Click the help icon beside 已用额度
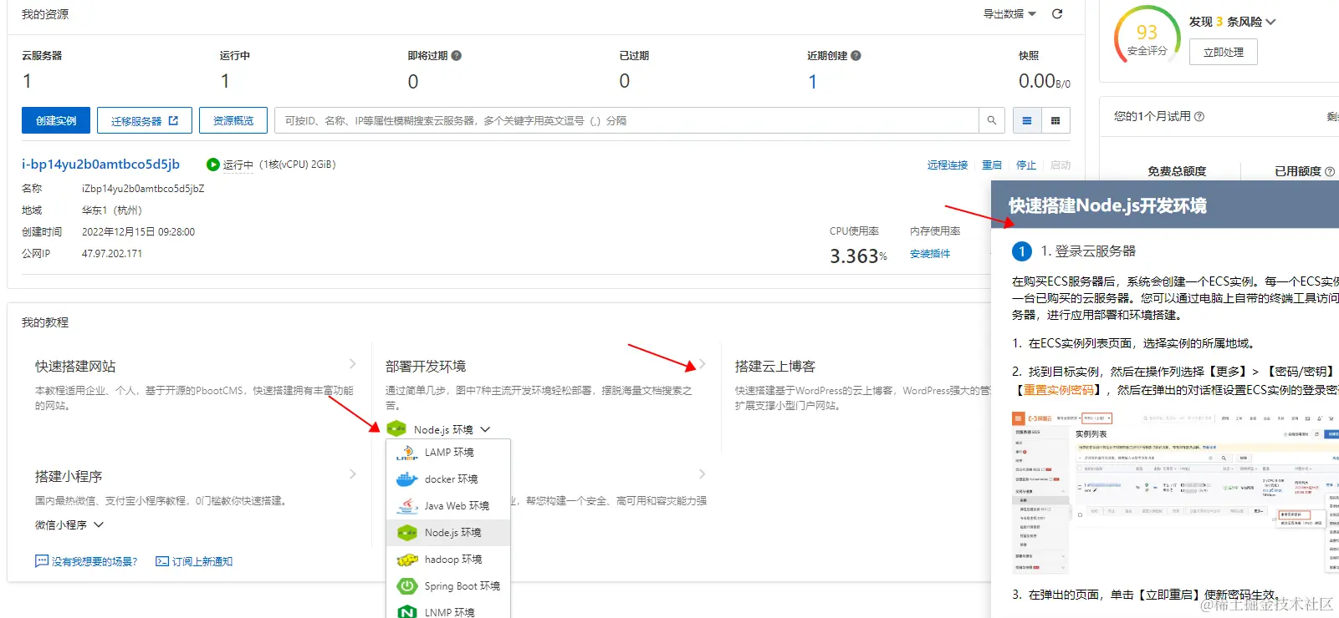 coord(1330,171)
